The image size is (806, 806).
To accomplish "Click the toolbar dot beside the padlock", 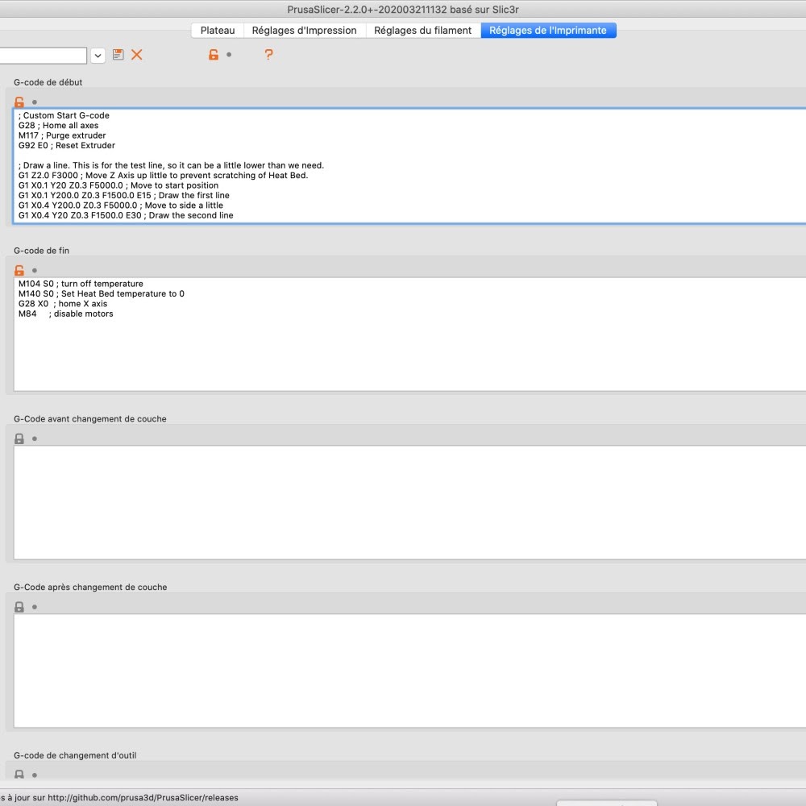I will pyautogui.click(x=229, y=55).
